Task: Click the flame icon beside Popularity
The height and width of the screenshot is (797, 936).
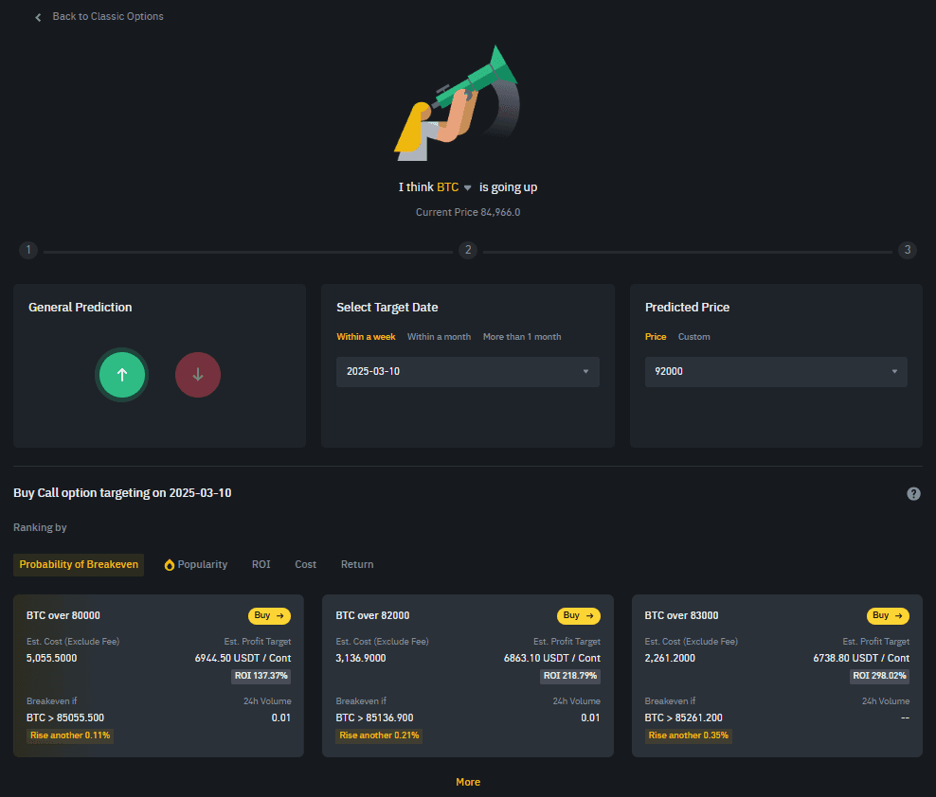Action: pyautogui.click(x=170, y=565)
